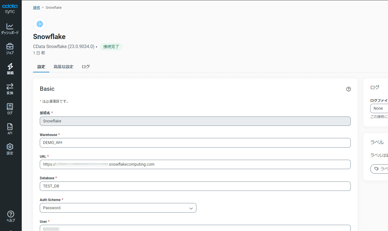
Task: Select the API icon in the sidebar
Action: [10, 128]
